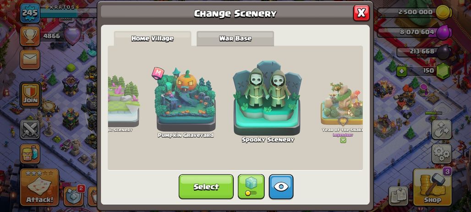Image resolution: width=471 pixels, height=212 pixels.
Task: Open the Shop hammer and coins button
Action: tap(432, 187)
